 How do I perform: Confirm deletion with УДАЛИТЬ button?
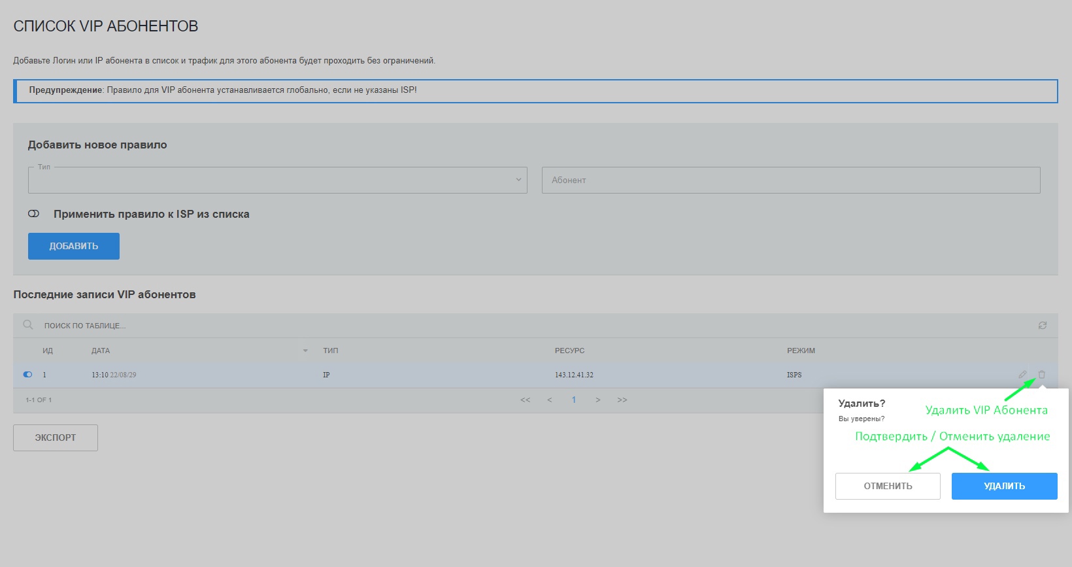coord(1004,486)
